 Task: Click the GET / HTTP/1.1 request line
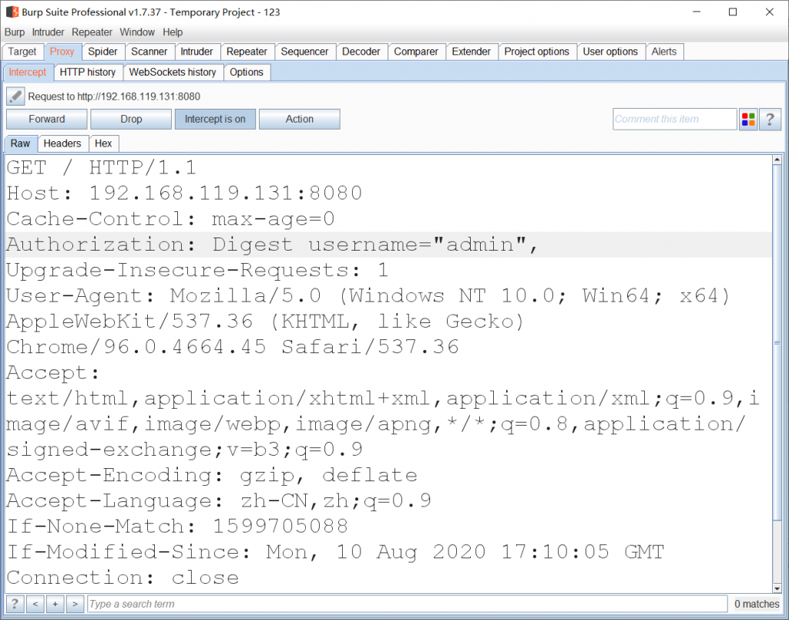[x=101, y=167]
